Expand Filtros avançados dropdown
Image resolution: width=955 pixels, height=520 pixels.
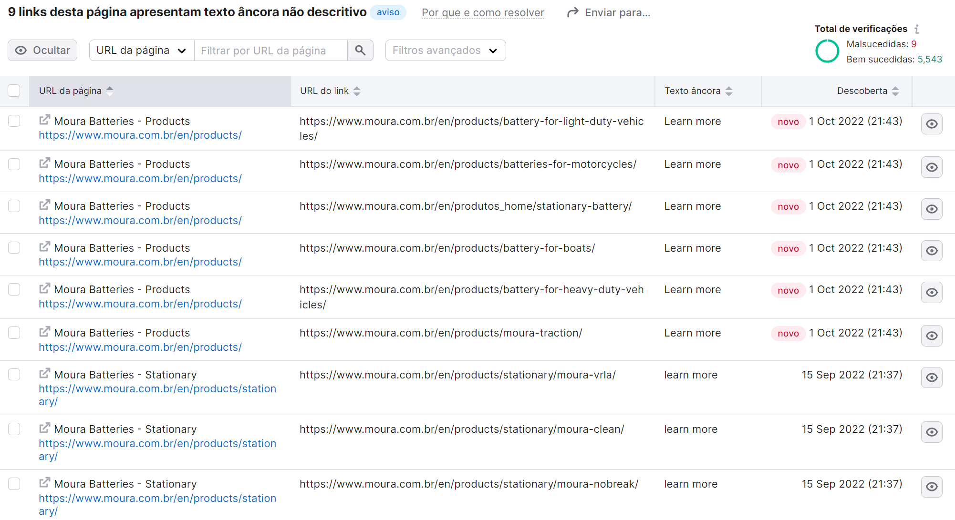click(445, 51)
